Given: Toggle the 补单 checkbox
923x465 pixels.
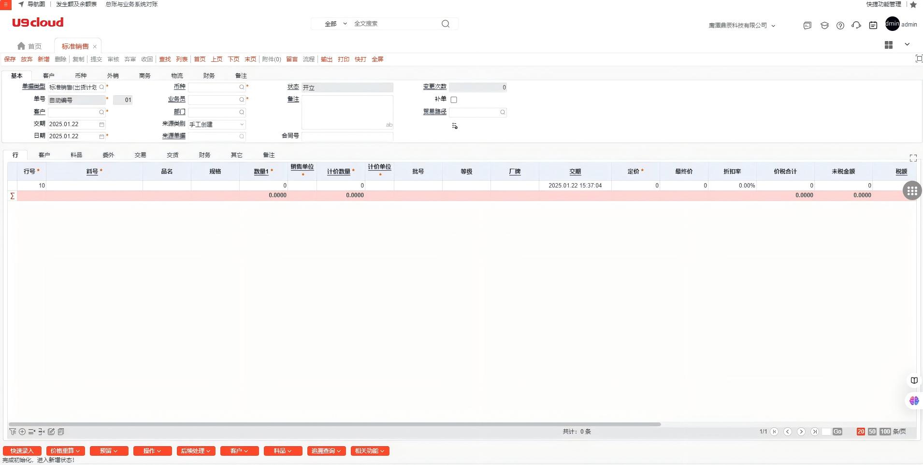Looking at the screenshot, I should pos(454,100).
